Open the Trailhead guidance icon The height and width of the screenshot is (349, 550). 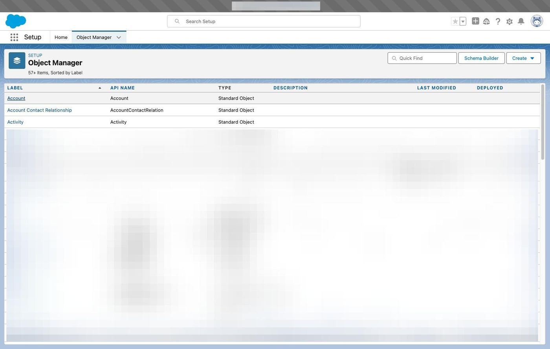486,21
